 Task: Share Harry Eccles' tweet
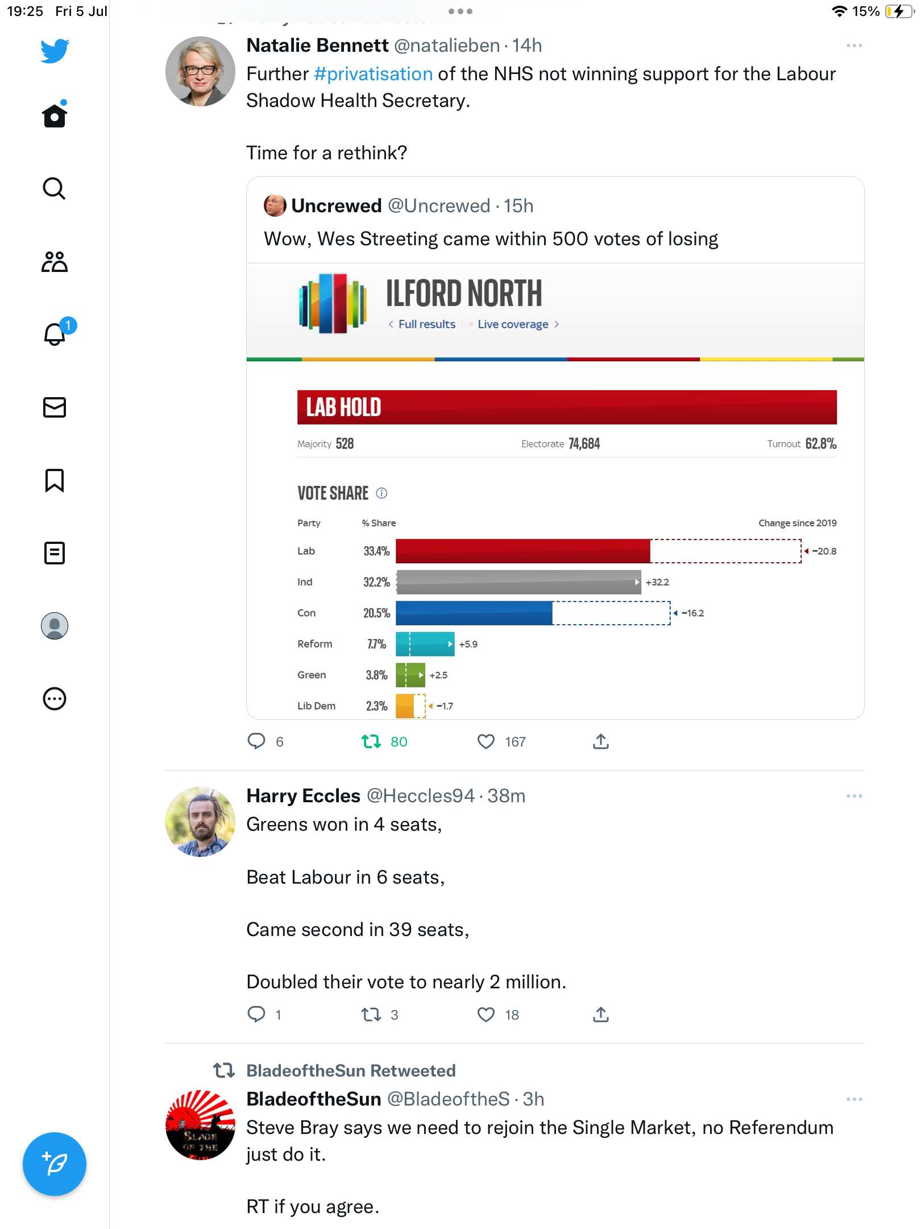click(601, 1014)
